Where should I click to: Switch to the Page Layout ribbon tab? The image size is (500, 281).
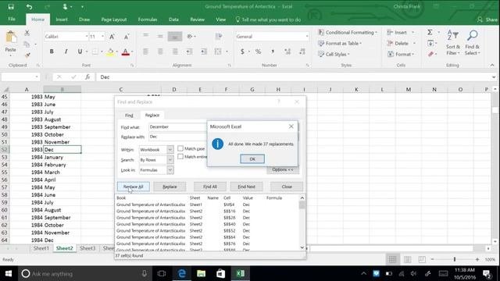(x=114, y=20)
